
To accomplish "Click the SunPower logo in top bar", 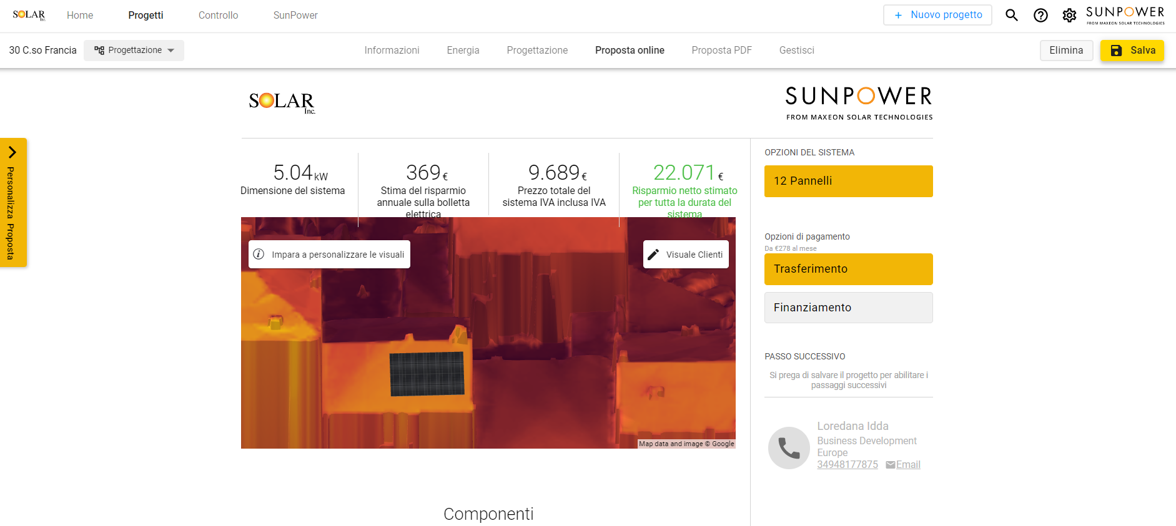I will point(1125,15).
